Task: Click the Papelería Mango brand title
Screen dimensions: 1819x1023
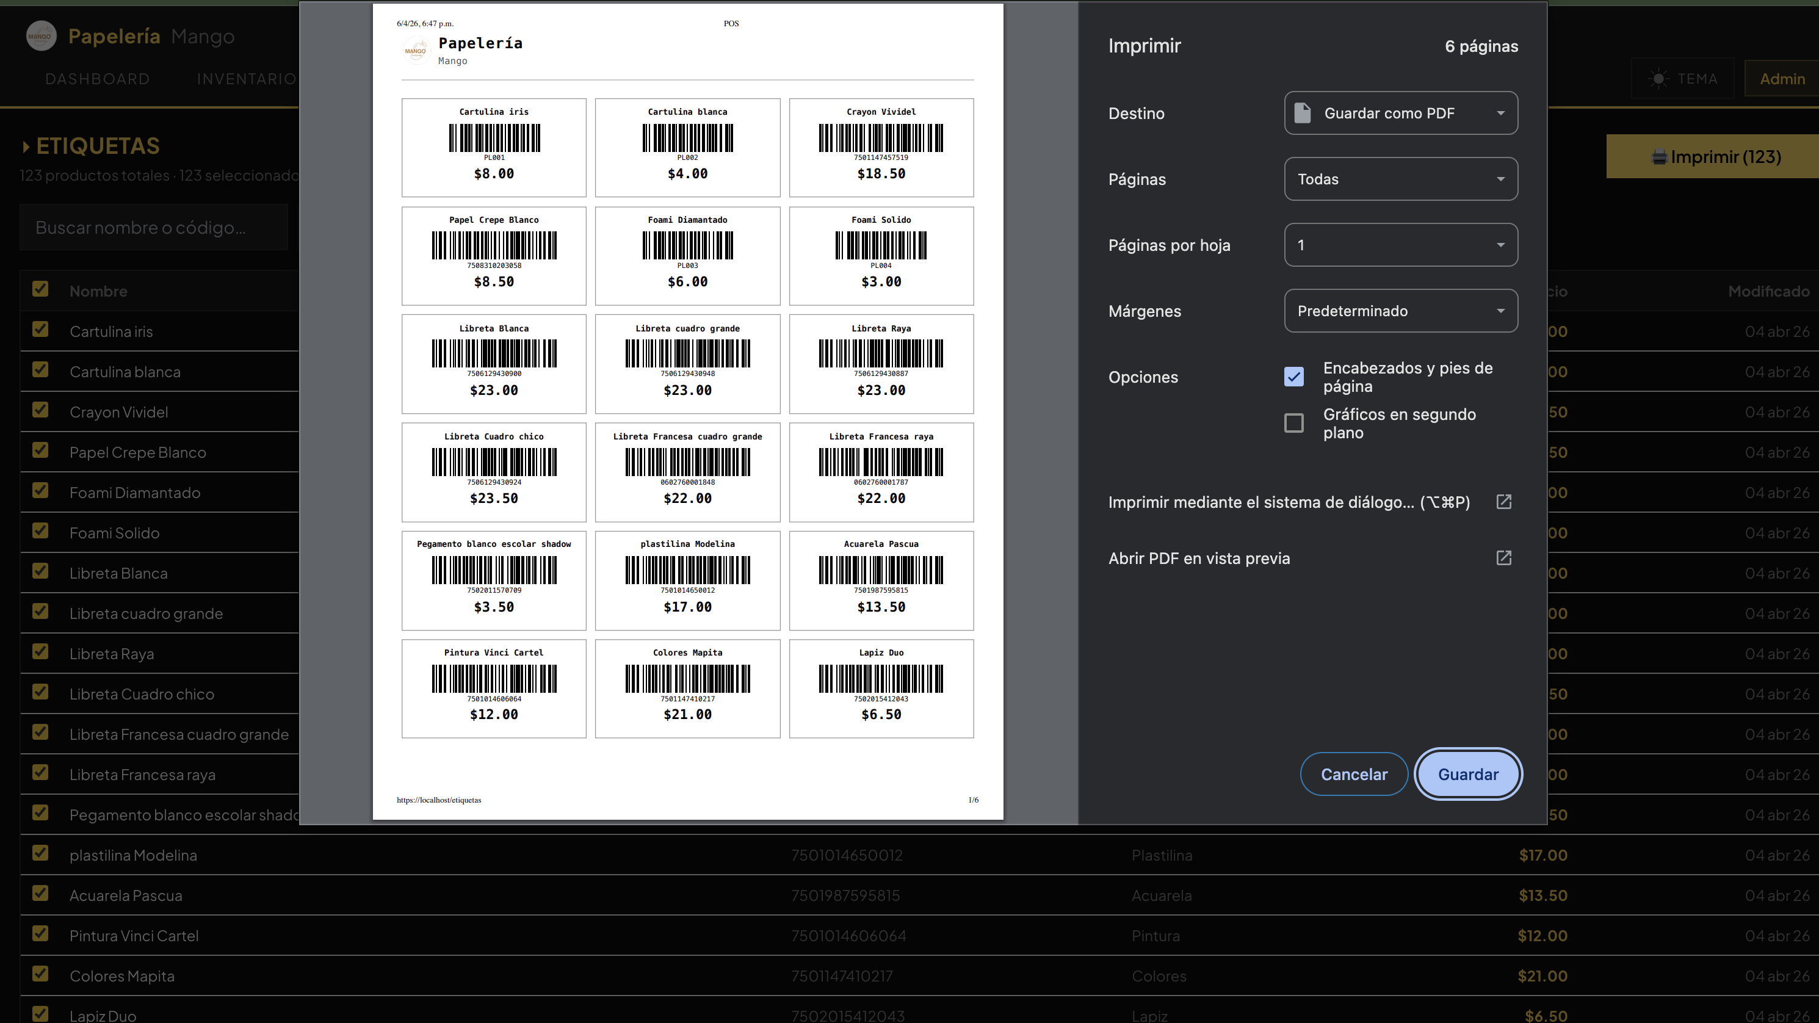Action: point(151,36)
